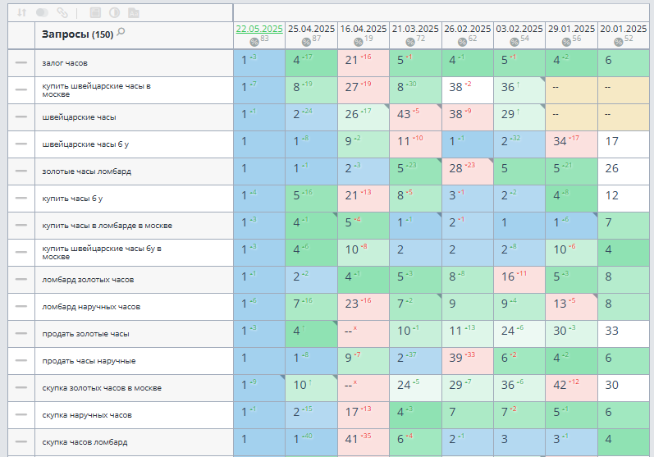Select the 03.02.2025 date column header
The height and width of the screenshot is (457, 654).
point(519,29)
